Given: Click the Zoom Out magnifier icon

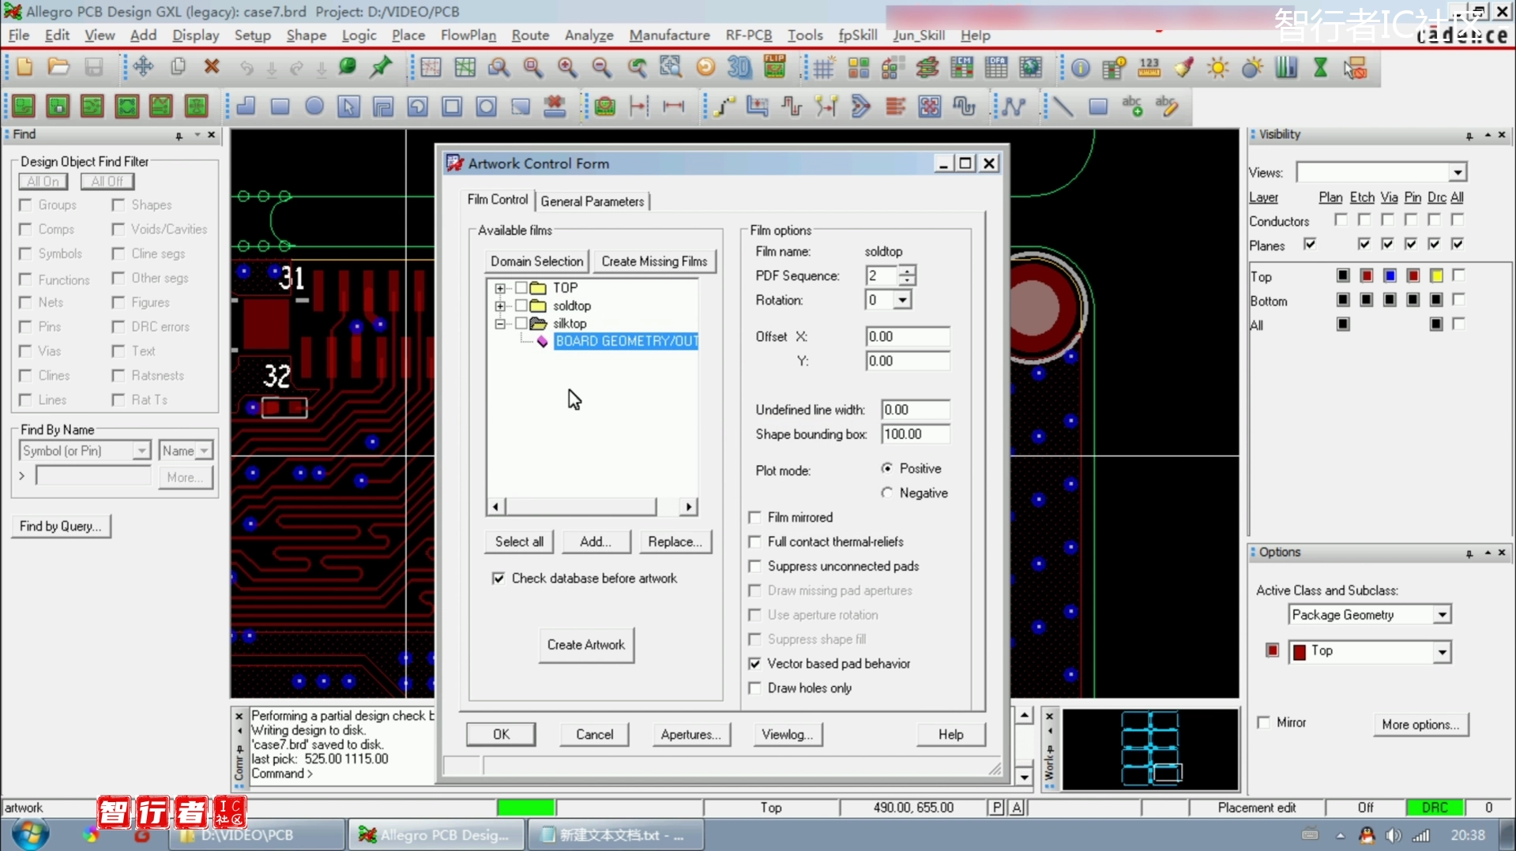Looking at the screenshot, I should click(x=602, y=67).
